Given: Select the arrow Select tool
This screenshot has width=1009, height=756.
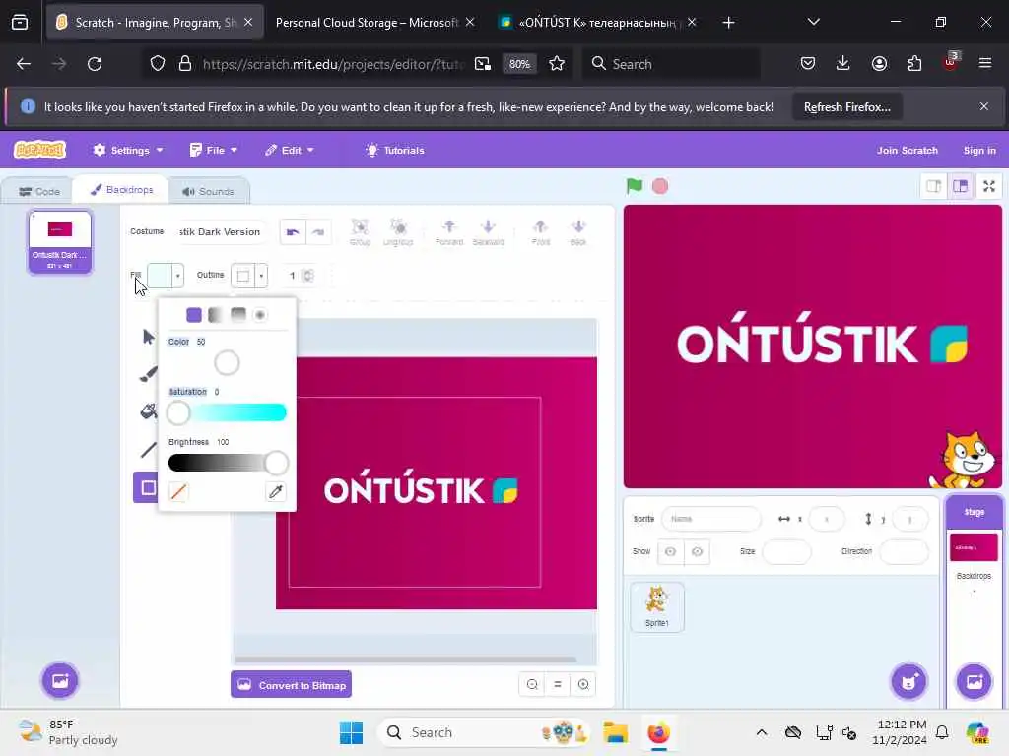Looking at the screenshot, I should (x=148, y=337).
